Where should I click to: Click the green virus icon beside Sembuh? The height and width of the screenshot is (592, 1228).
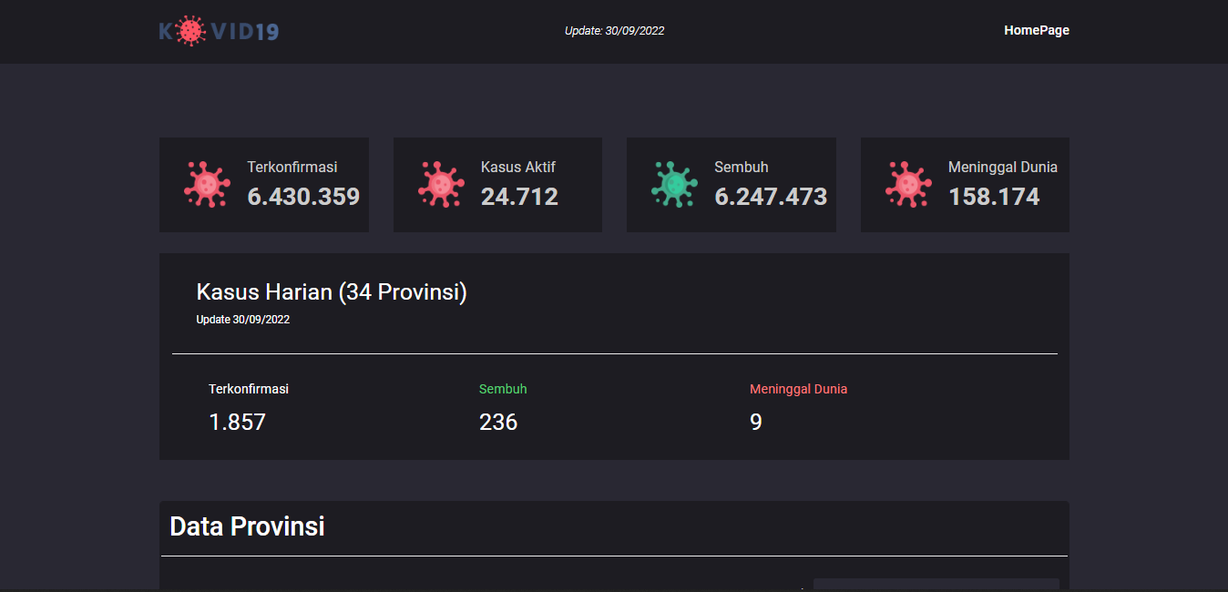click(x=674, y=184)
